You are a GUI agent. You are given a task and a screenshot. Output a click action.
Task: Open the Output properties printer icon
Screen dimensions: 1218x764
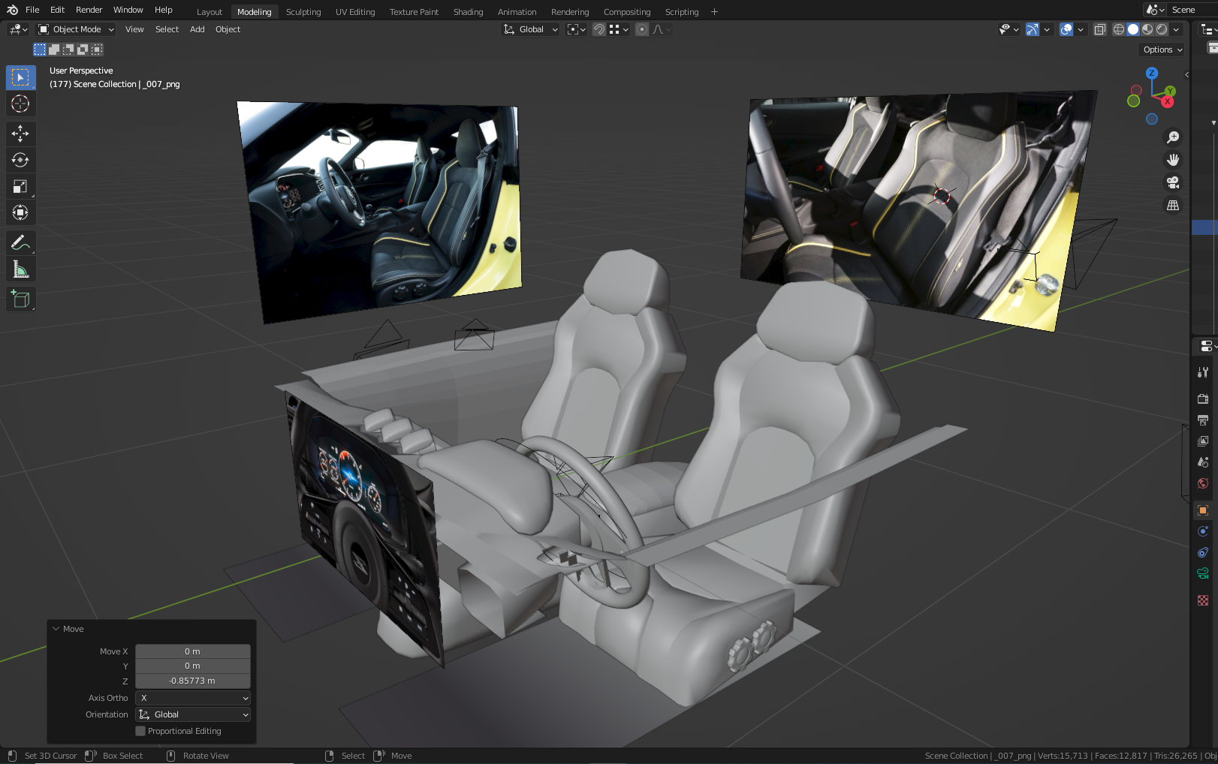1203,420
